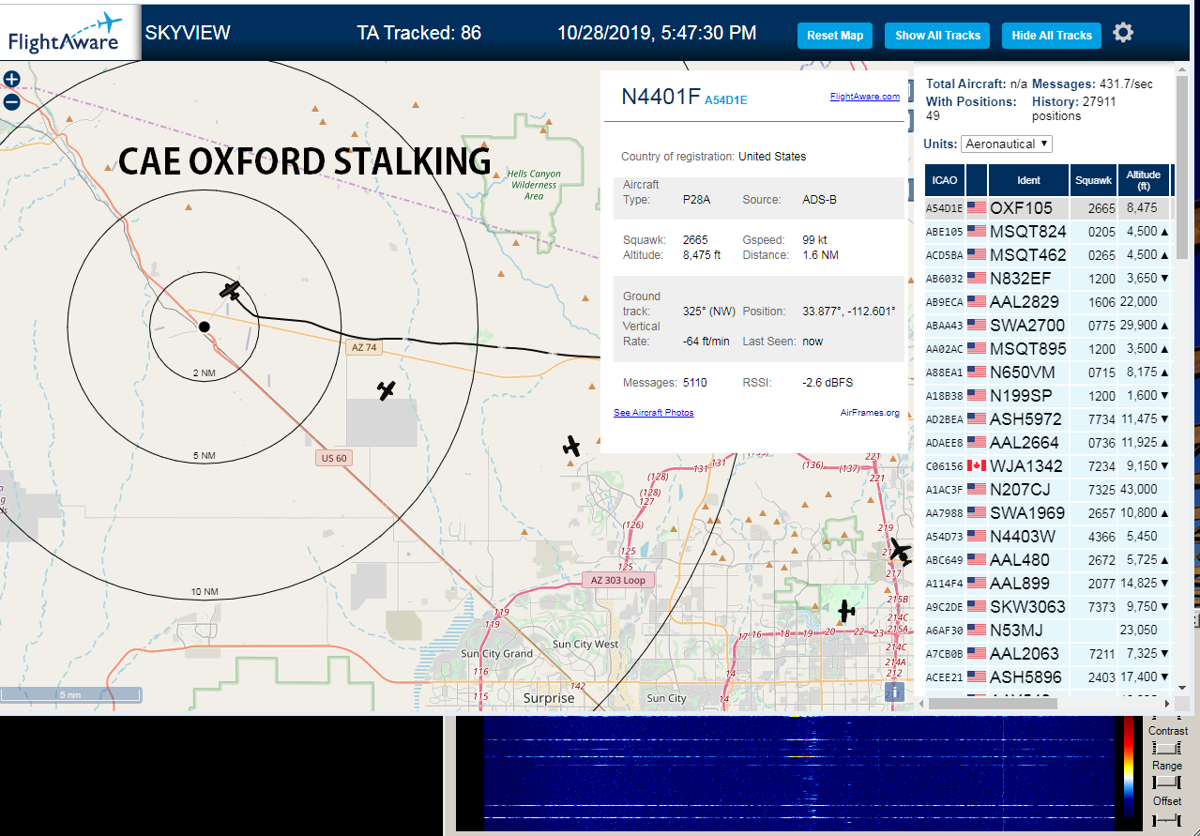Viewport: 1200px width, 836px height.
Task: Click the US flag in the SWA2700 row
Action: click(x=977, y=326)
